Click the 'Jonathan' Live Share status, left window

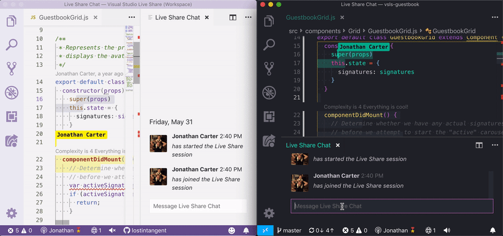pyautogui.click(x=61, y=230)
